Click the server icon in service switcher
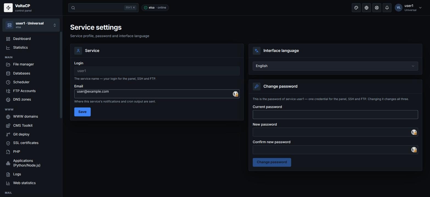 (x=9, y=25)
